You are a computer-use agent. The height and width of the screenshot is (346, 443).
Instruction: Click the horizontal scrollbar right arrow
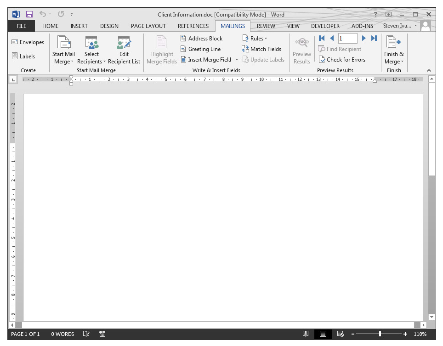click(424, 325)
